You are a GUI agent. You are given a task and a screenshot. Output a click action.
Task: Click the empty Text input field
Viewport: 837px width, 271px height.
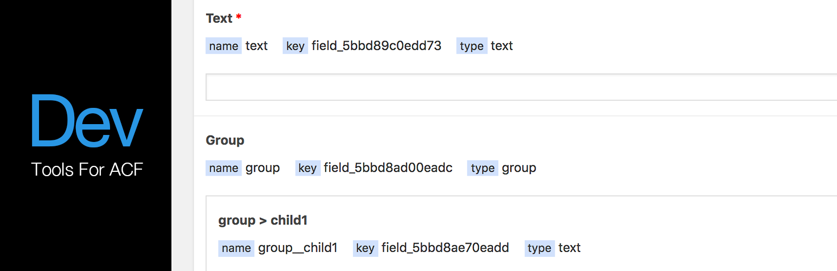pyautogui.click(x=520, y=87)
